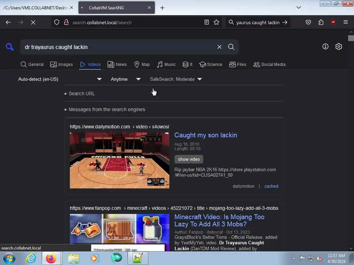The width and height of the screenshot is (354, 265).
Task: Click the toolbar search box text
Action: 258,22
